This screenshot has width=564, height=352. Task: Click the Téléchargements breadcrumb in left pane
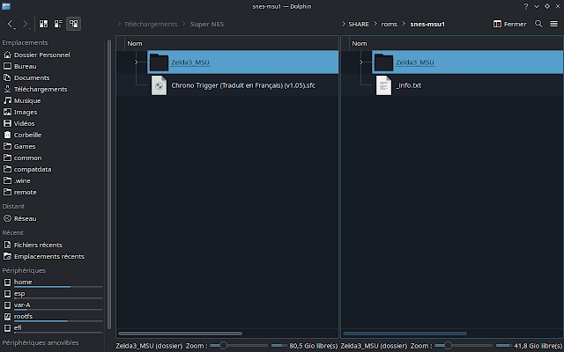point(151,24)
